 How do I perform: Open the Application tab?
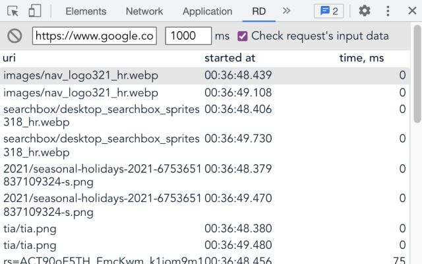(207, 11)
